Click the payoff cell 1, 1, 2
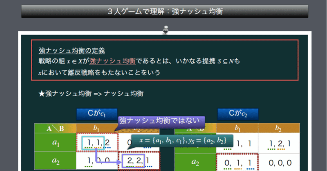 click(97, 142)
